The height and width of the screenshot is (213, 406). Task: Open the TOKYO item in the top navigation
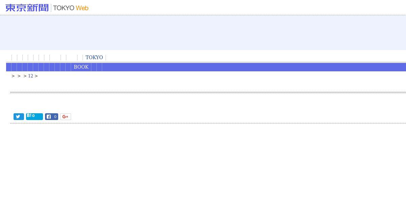[x=94, y=57]
